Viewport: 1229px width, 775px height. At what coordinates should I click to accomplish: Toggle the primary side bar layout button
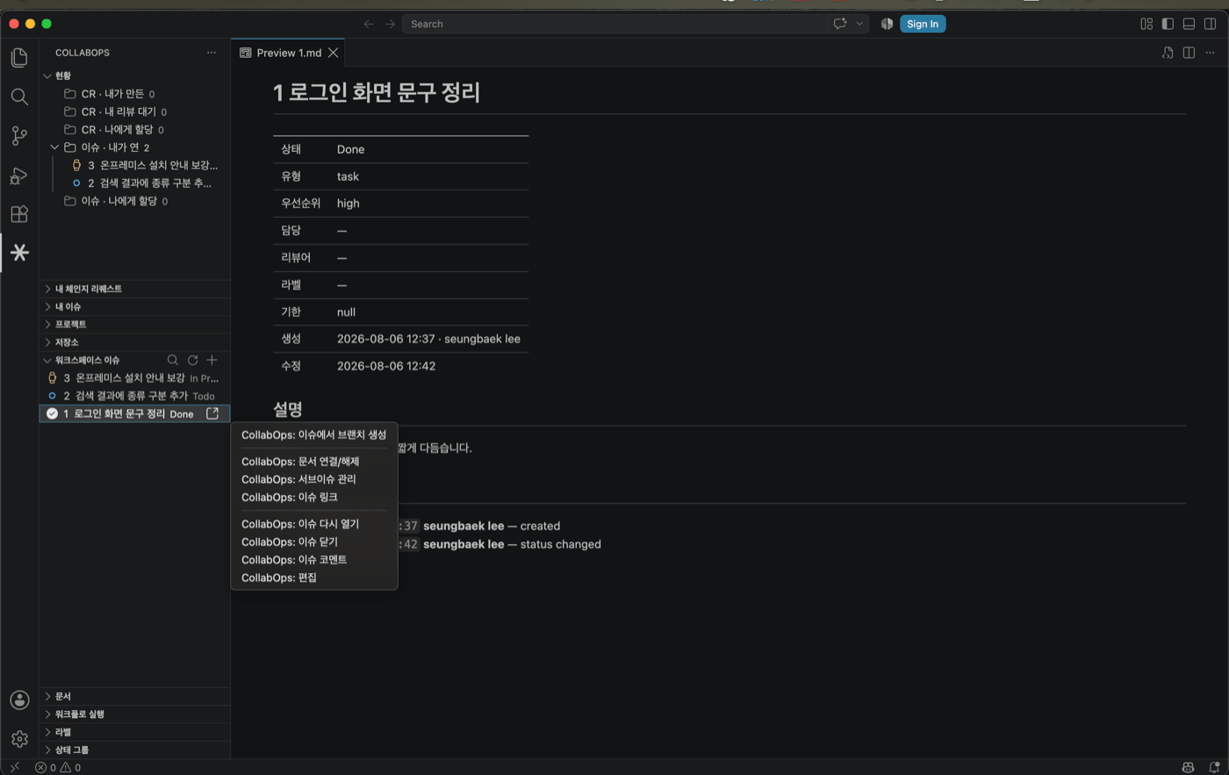[1168, 24]
